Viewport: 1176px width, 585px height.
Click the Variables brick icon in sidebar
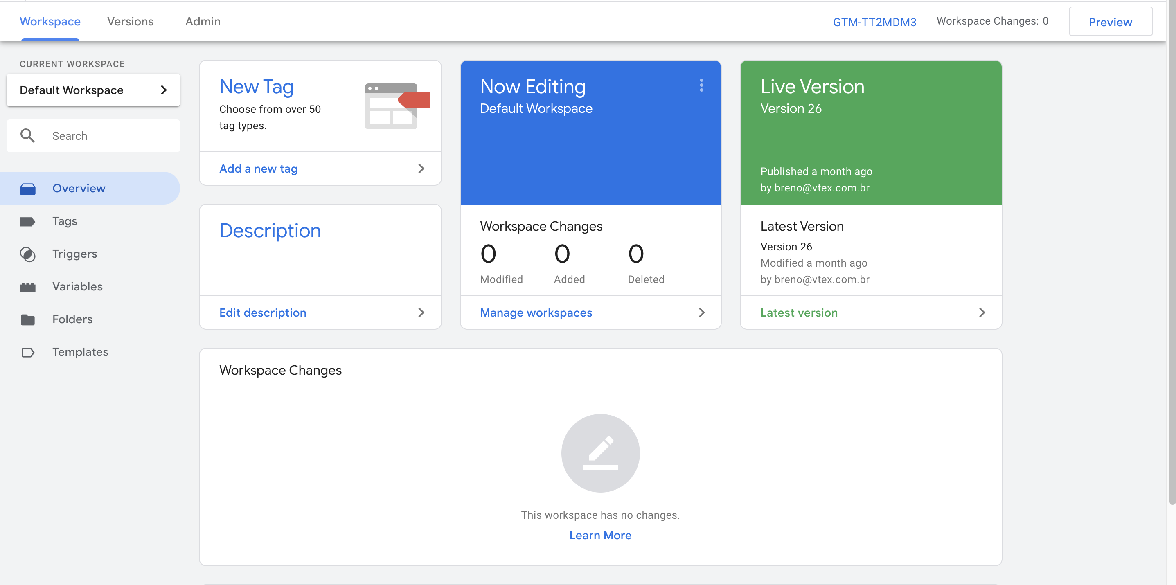[x=27, y=287]
